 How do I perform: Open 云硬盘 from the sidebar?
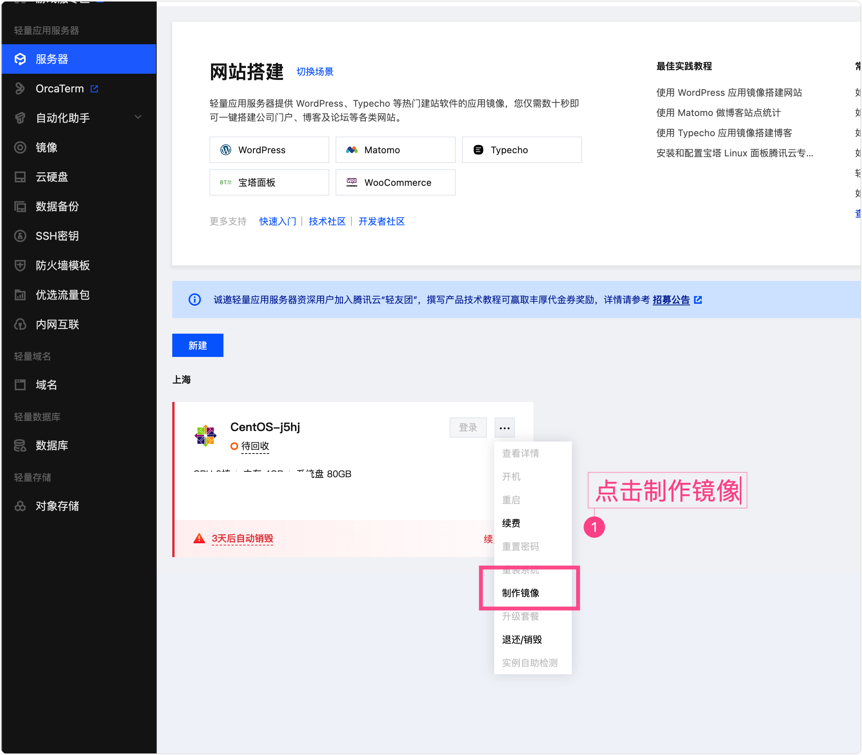click(x=51, y=177)
